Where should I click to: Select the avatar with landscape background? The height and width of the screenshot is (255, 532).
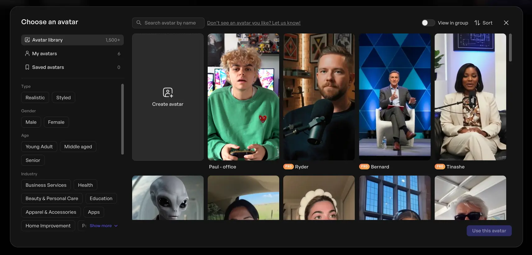coord(243,198)
